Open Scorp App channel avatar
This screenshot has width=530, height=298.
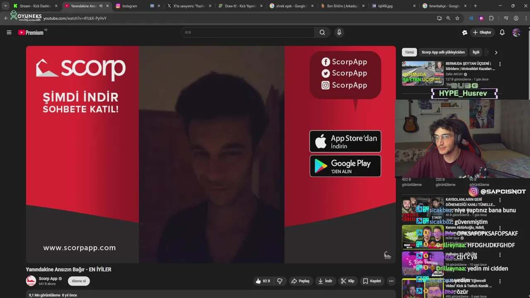point(31,281)
